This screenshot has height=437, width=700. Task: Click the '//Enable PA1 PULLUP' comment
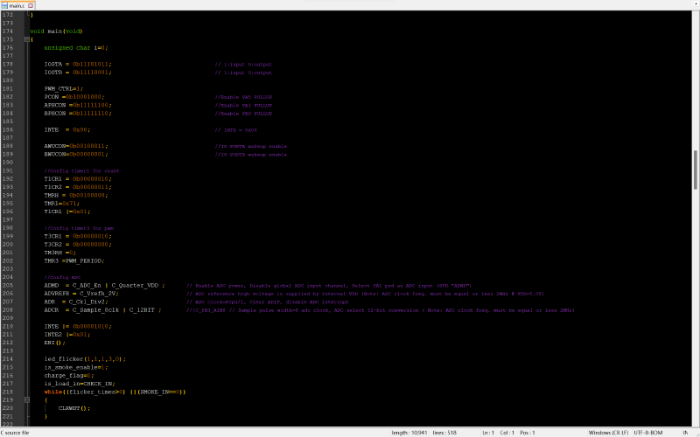pos(243,106)
